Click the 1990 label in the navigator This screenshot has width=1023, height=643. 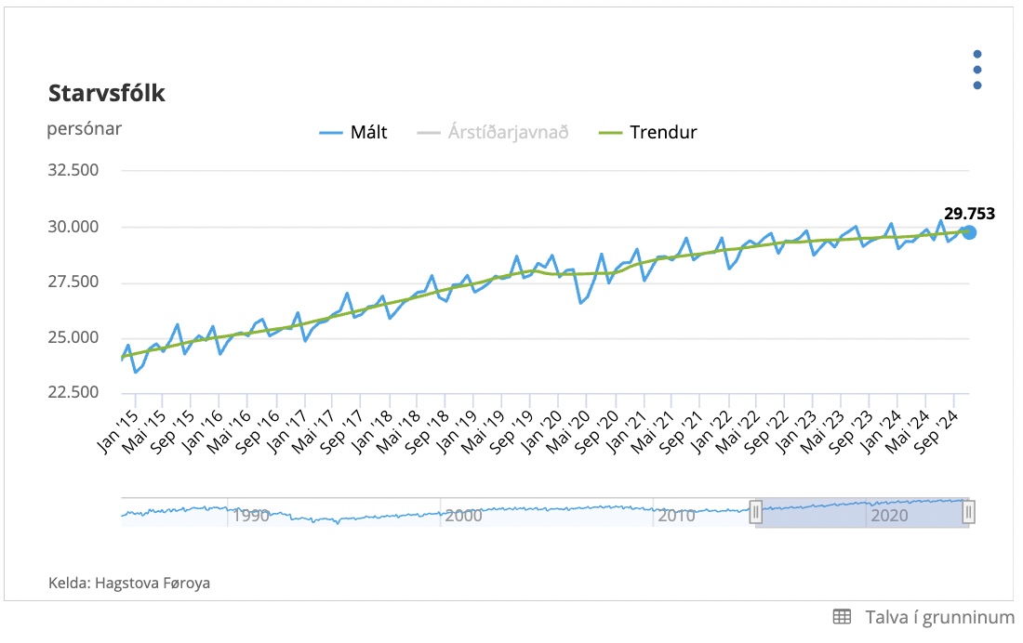(251, 516)
